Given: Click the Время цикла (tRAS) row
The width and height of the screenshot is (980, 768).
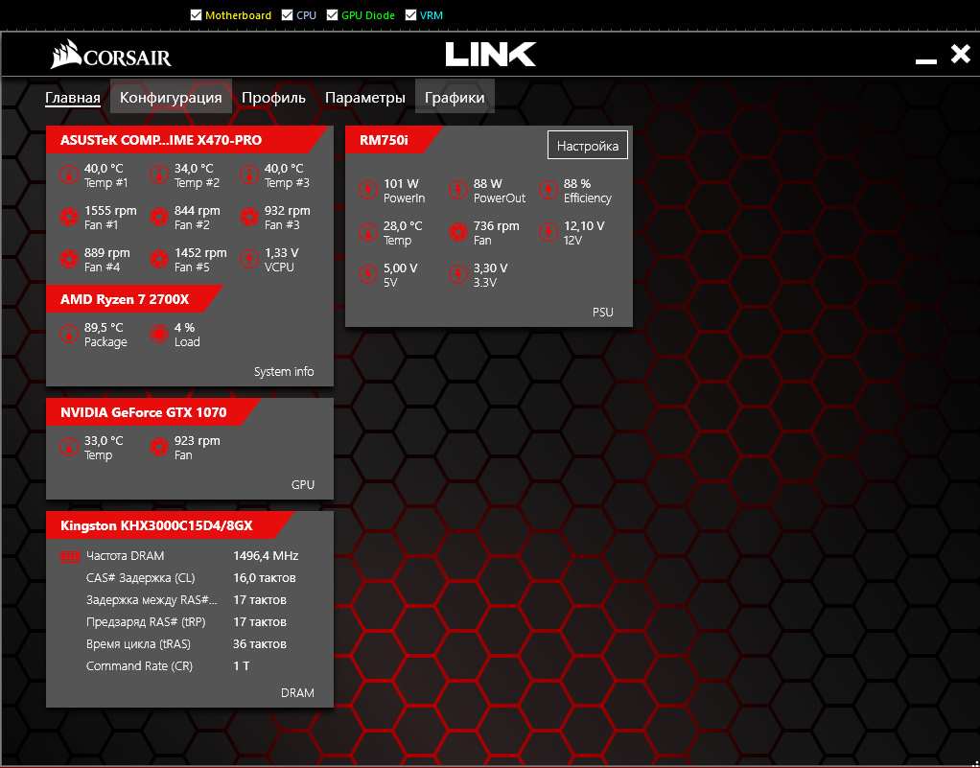Looking at the screenshot, I should (186, 644).
